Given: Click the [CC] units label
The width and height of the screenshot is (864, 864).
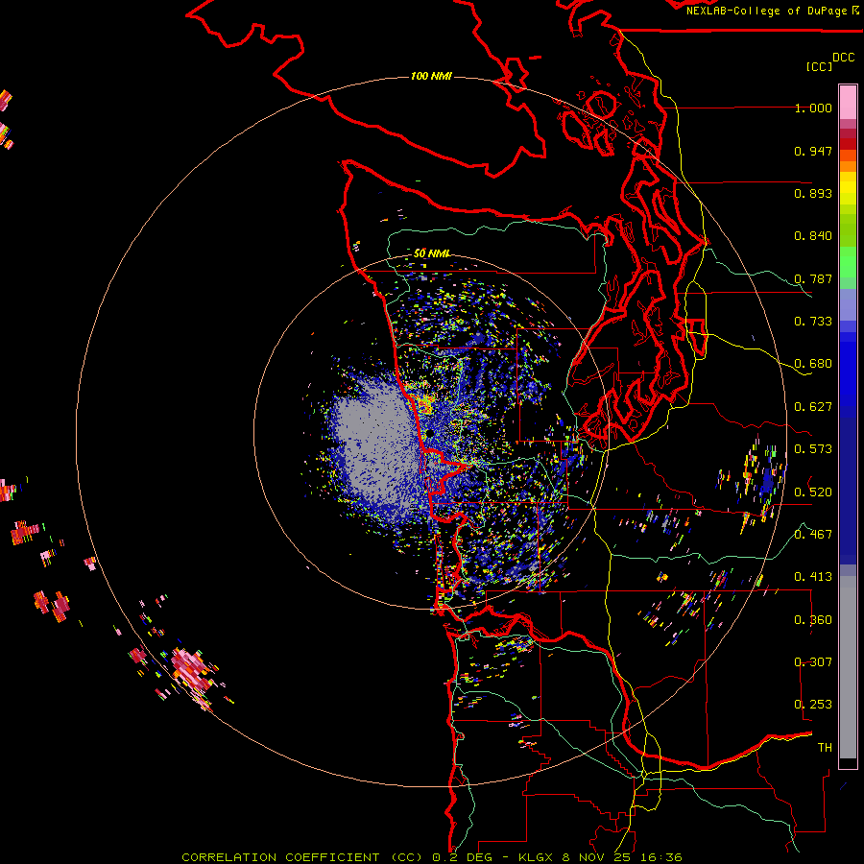Looking at the screenshot, I should pos(819,66).
